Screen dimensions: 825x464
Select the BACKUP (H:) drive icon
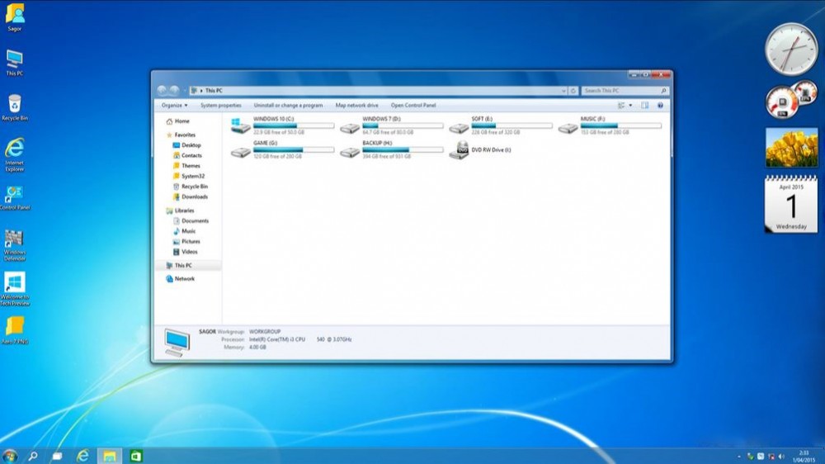[350, 151]
